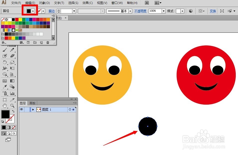Click the 描边 stroke link

pos(52,11)
